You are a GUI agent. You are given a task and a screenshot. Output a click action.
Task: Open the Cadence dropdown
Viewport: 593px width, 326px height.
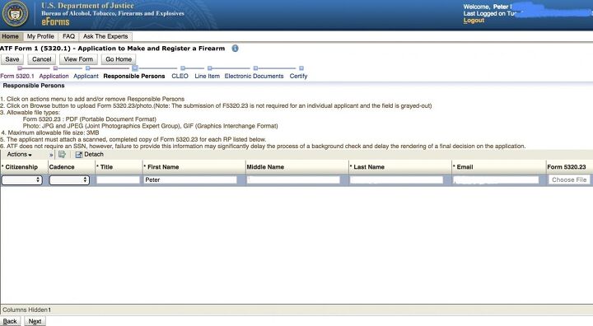pos(69,180)
